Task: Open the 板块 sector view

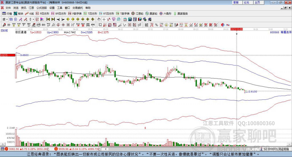Action: [18, 14]
